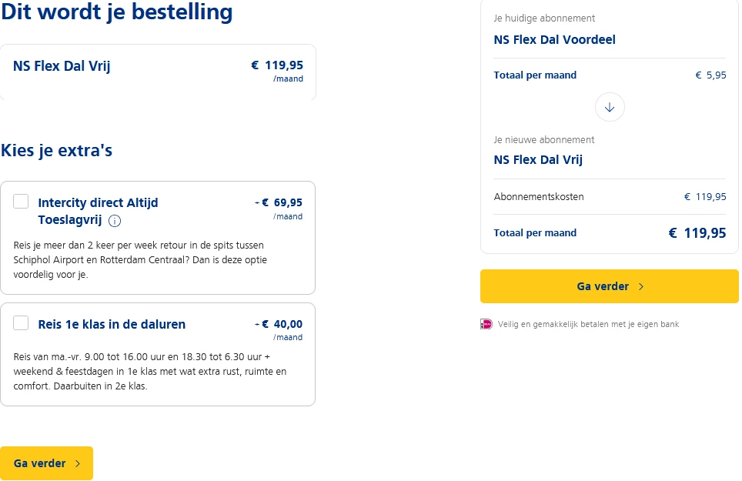
Task: Click the current subscription name NS Flex Dal Voordeel
Action: pos(554,39)
